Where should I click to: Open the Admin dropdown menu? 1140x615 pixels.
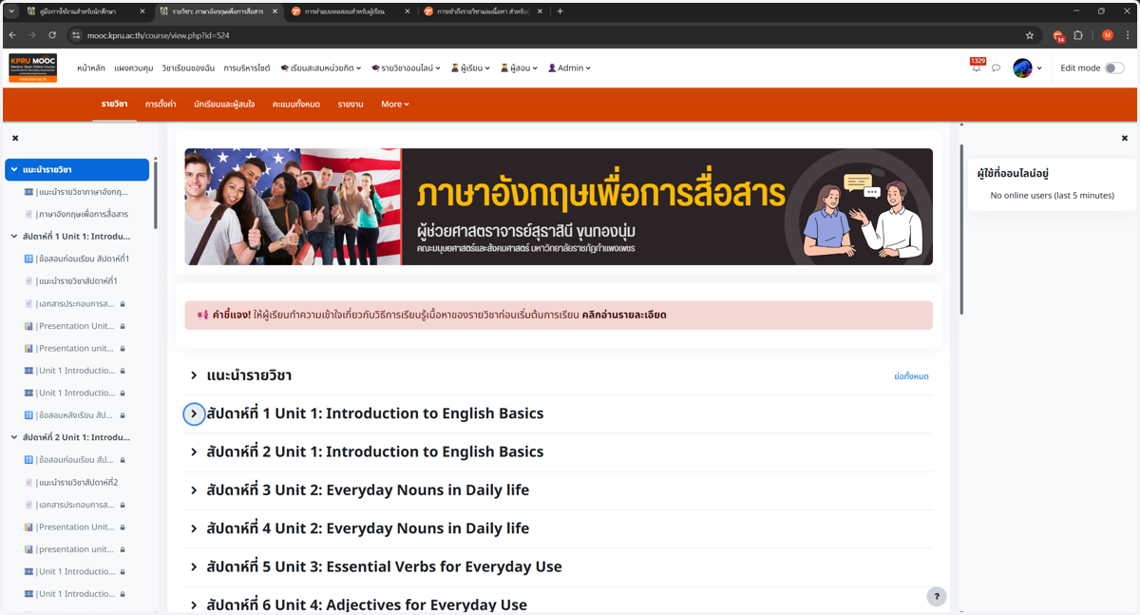point(569,68)
